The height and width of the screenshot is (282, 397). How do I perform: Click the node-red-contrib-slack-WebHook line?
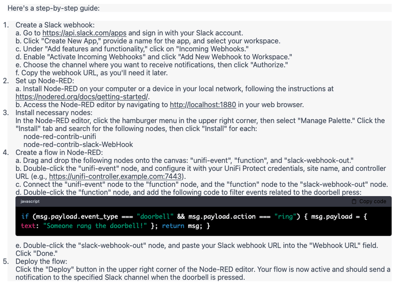(78, 144)
